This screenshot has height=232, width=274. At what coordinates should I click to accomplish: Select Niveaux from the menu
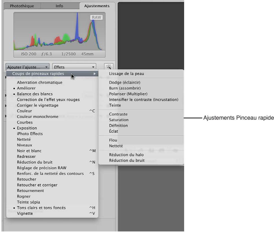coord(52,145)
